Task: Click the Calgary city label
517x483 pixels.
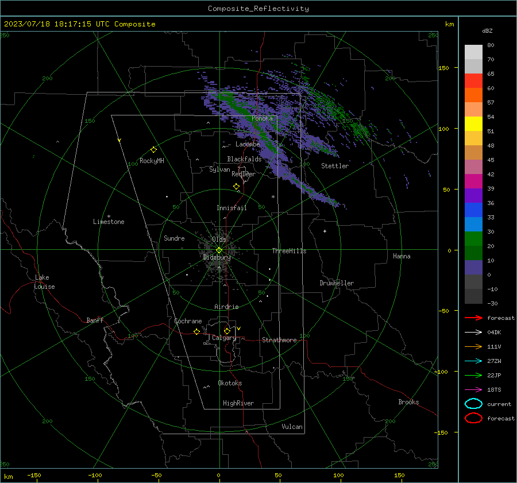Action: tap(224, 338)
